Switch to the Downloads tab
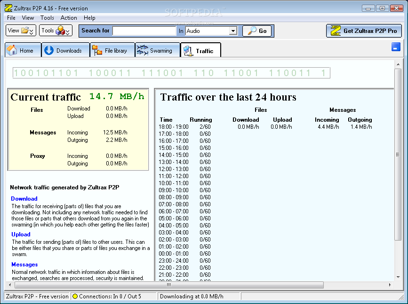This screenshot has height=304, width=408. coord(65,50)
